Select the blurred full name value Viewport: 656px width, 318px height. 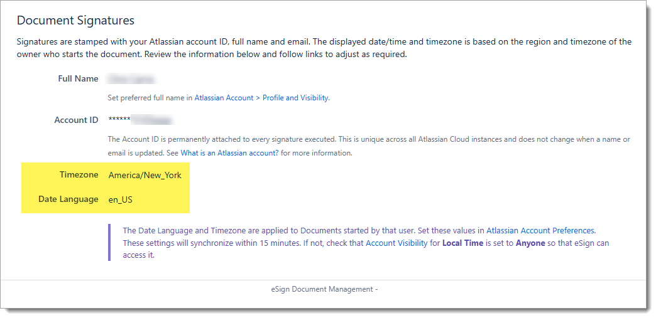(x=131, y=79)
